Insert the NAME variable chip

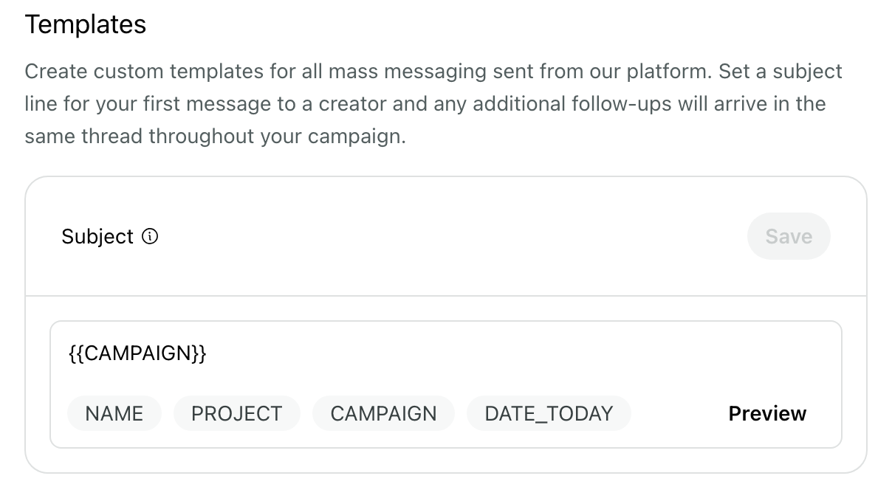[x=114, y=413]
